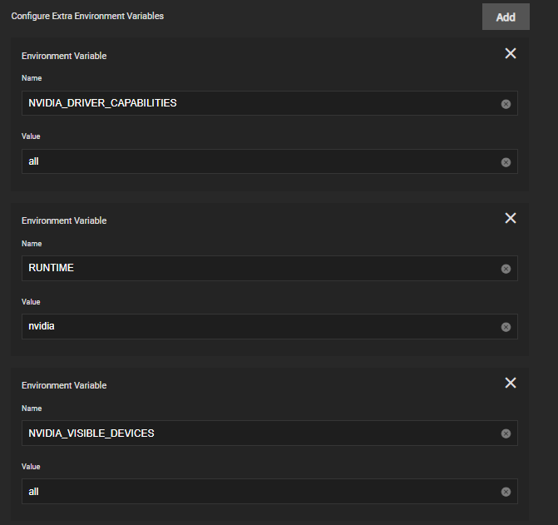
Task: Remove the NVIDIA_DRIVER_CAPABILITIES environment variable entry
Action: point(511,53)
